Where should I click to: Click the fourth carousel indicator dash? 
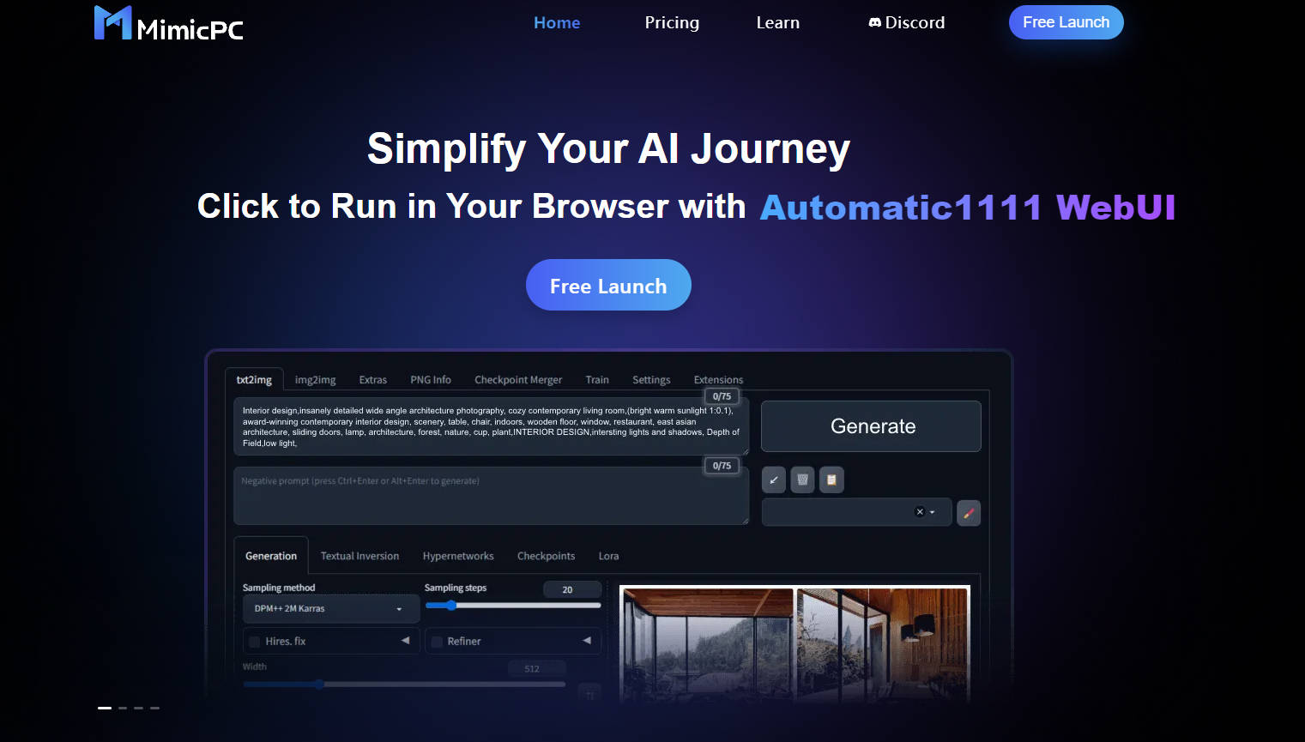pyautogui.click(x=154, y=708)
